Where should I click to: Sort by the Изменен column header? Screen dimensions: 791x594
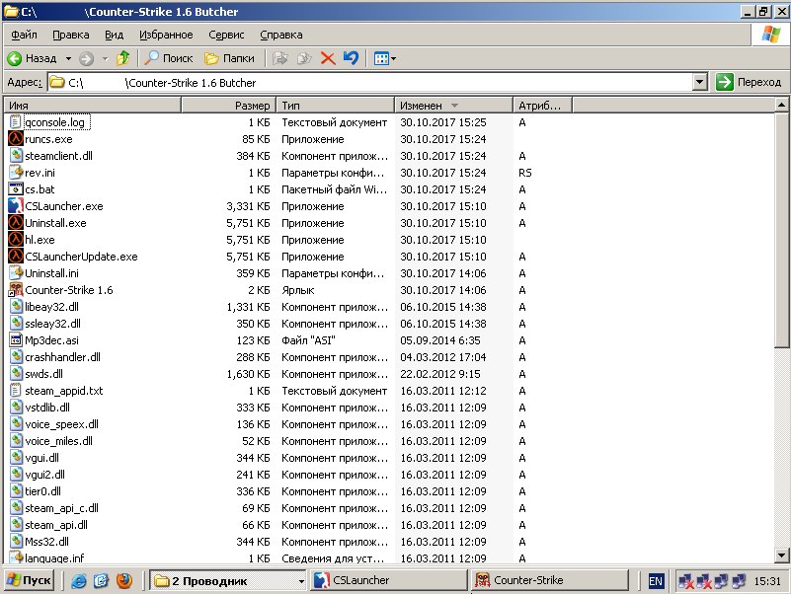453,106
